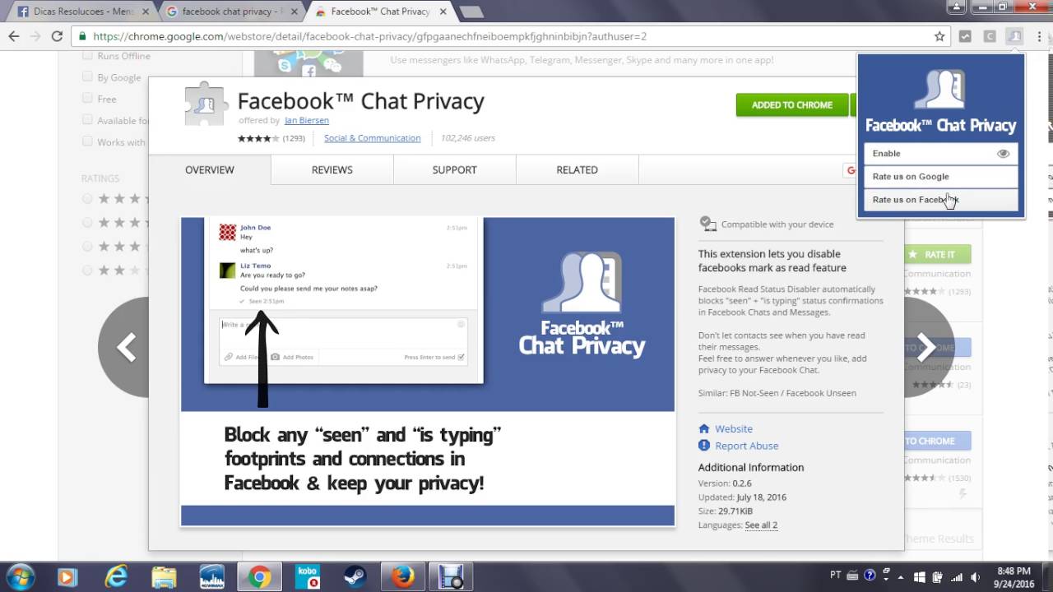
Task: Click the extension screenshot preview image
Action: point(428,372)
